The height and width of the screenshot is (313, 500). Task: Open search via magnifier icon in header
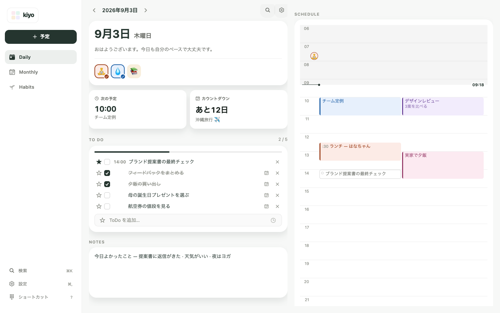268,10
